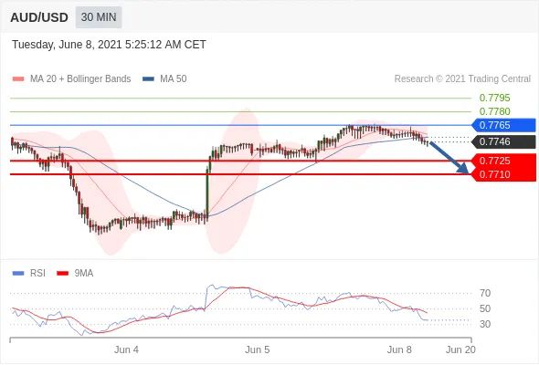Click the 30 MIN timeframe button

coord(99,17)
